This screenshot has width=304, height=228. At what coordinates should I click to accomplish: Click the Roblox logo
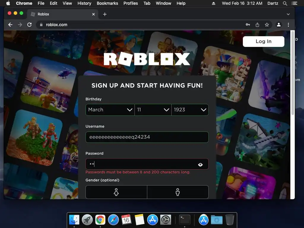tap(147, 59)
